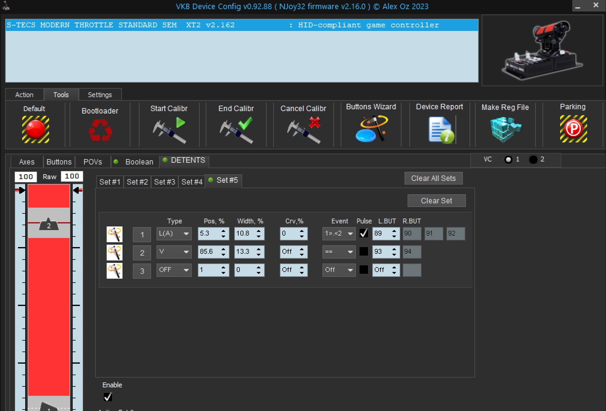Select the Set #5 tab

(x=224, y=180)
